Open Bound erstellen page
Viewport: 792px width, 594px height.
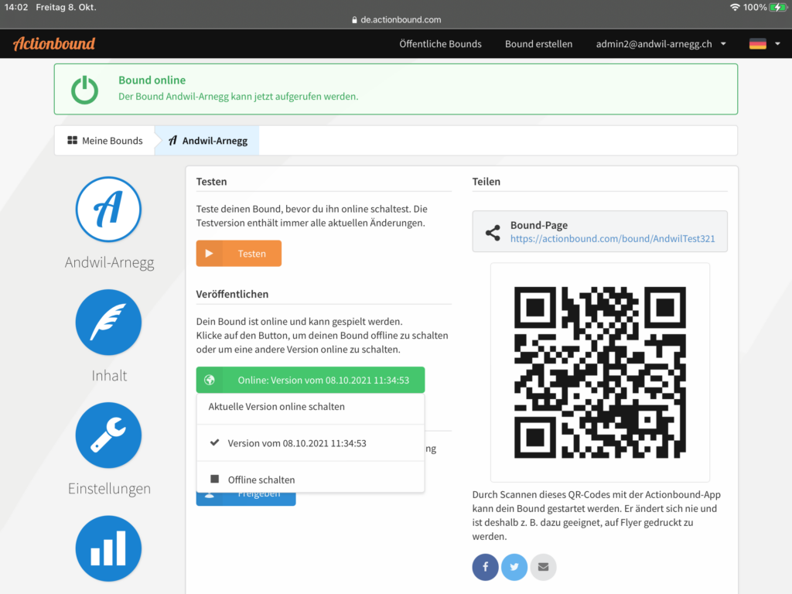point(538,44)
